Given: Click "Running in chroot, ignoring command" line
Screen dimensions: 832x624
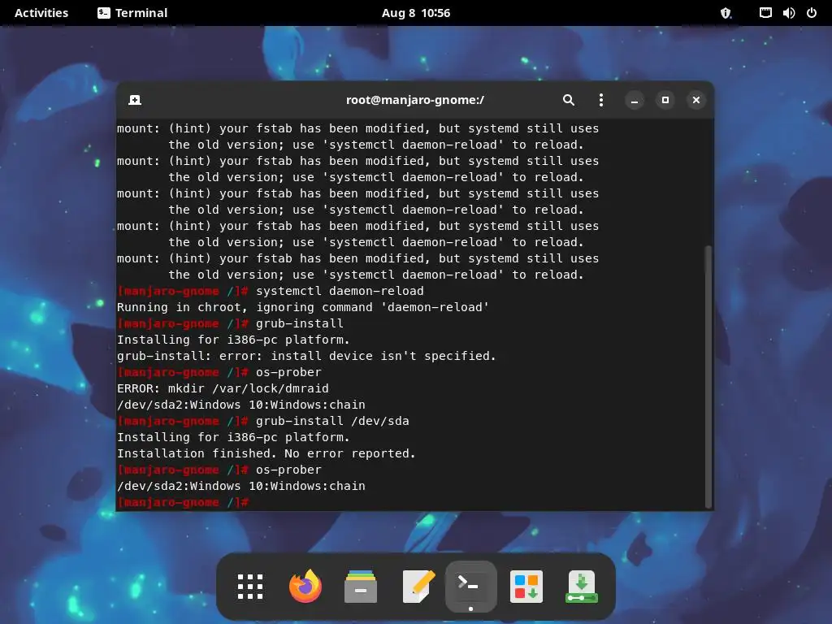Looking at the screenshot, I should 303,307.
